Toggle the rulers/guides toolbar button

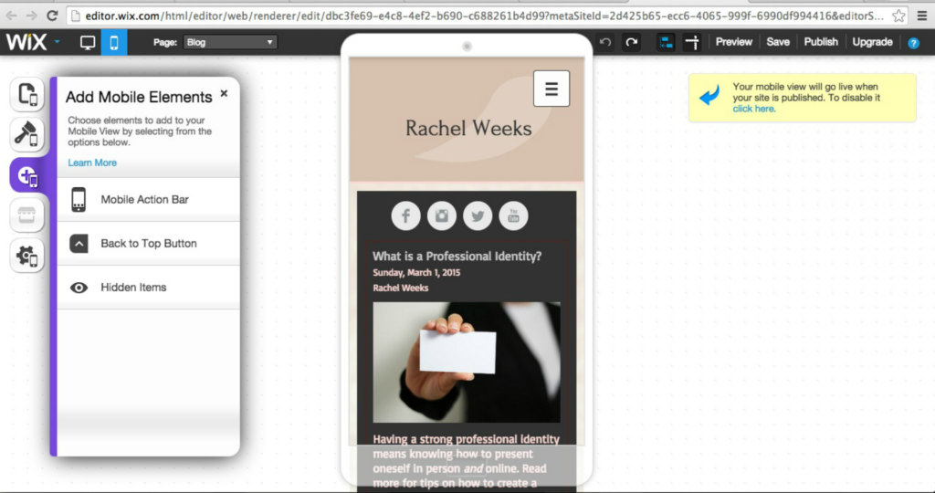[691, 42]
